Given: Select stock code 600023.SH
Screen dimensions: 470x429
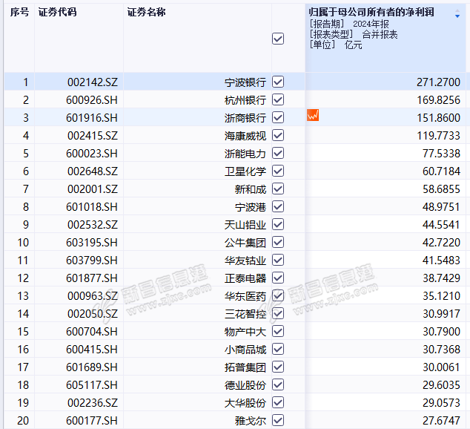Looking at the screenshot, I should tap(92, 154).
